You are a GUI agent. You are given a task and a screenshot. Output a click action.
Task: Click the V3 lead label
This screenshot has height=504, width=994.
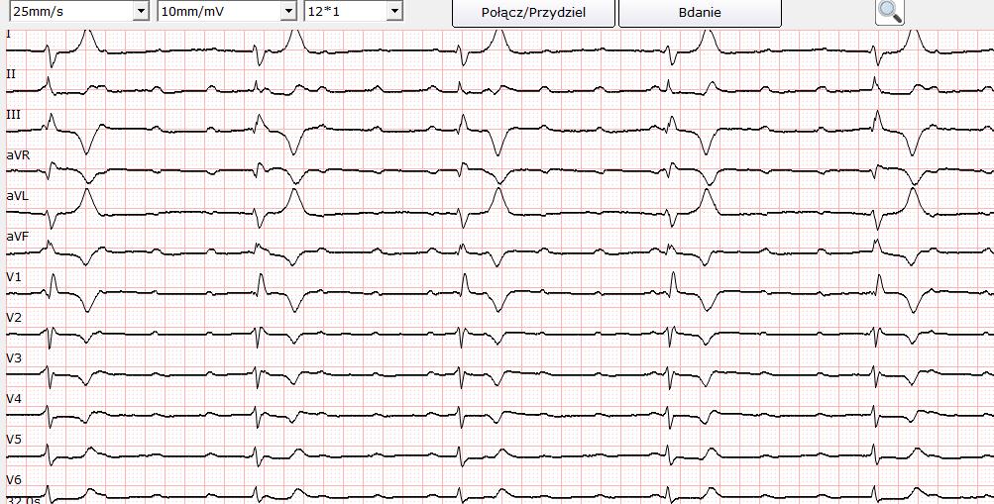14,357
